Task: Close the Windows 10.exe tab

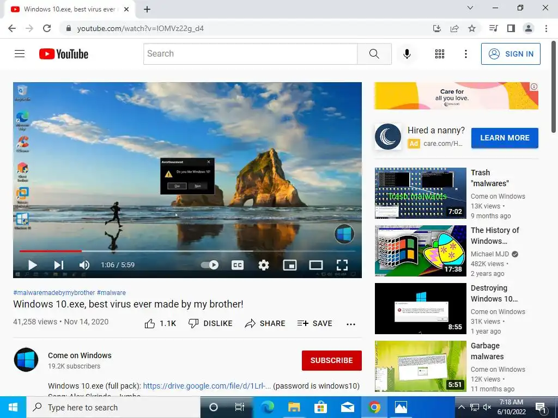Action: pyautogui.click(x=126, y=9)
